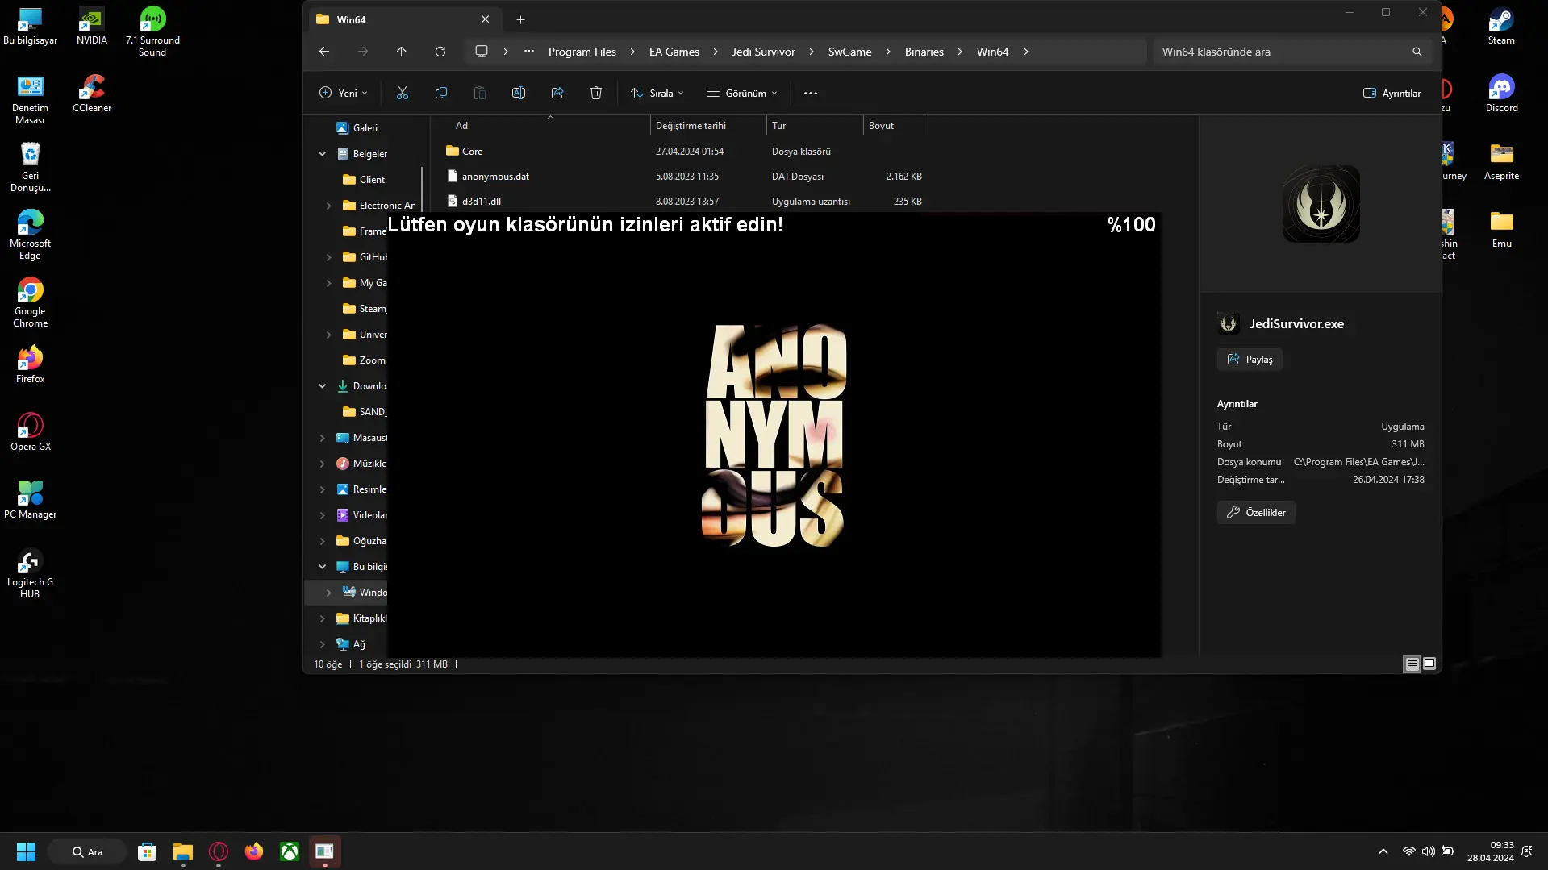
Task: Click the Cut scissors icon in toolbar
Action: click(x=403, y=93)
